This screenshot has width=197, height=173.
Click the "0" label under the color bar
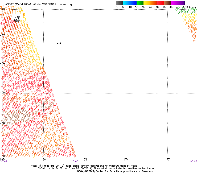coord(117,7)
